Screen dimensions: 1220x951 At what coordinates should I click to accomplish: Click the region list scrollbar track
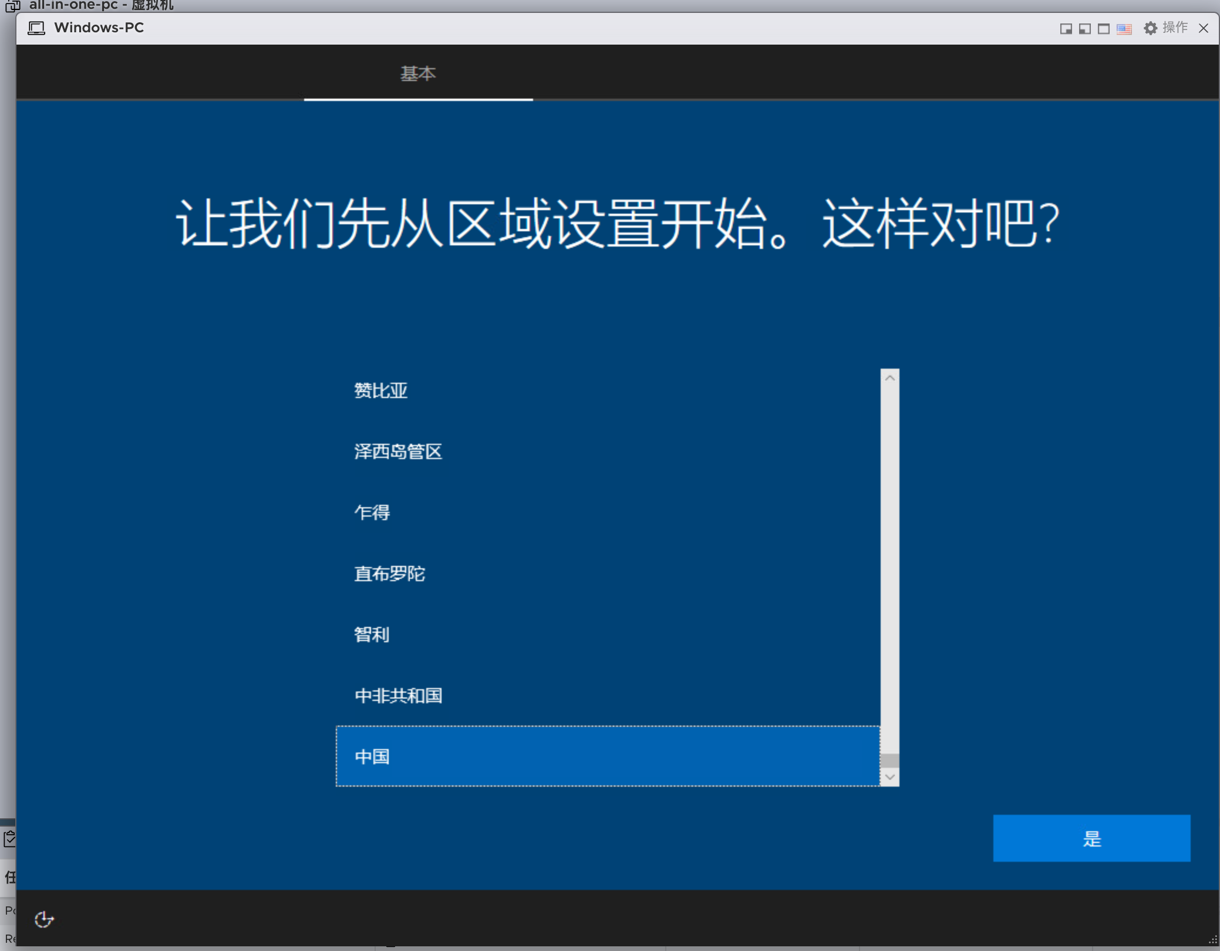pos(890,564)
